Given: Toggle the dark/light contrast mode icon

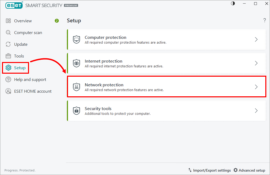Looking at the screenshot, I should tap(233, 3).
